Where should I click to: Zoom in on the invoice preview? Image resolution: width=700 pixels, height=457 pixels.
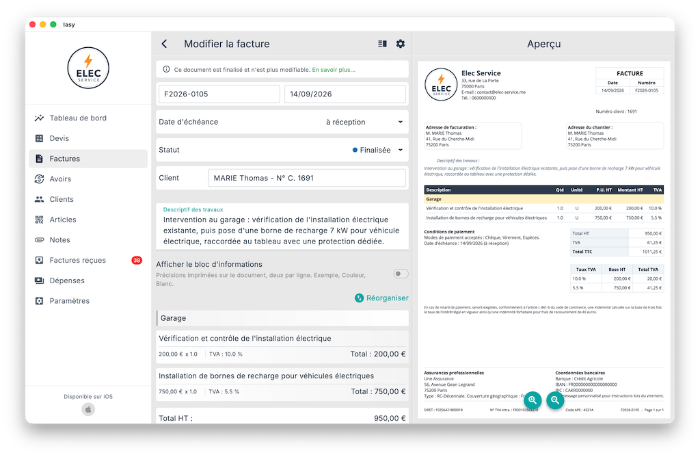pyautogui.click(x=533, y=400)
